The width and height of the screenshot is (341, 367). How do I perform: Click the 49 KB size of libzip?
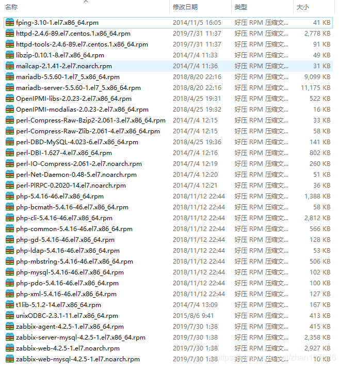321,55
